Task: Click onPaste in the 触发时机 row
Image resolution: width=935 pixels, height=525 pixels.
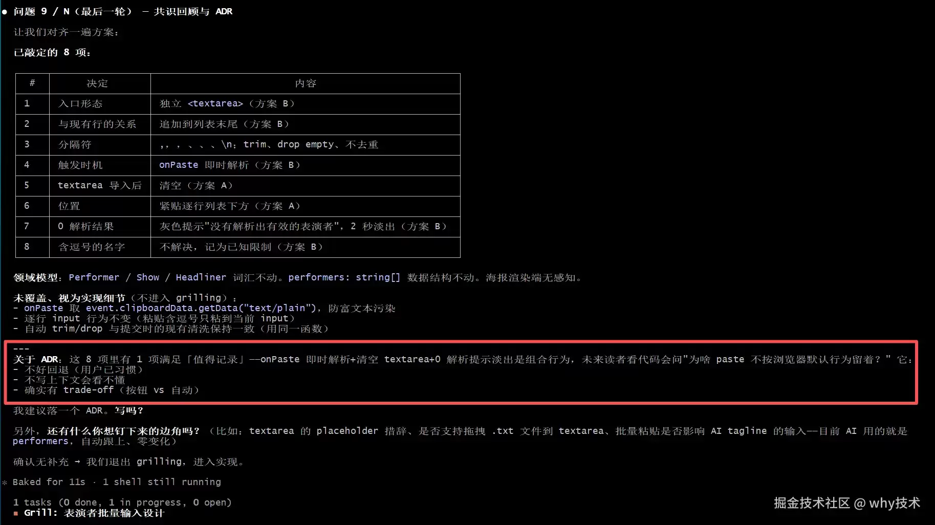Action: (179, 165)
